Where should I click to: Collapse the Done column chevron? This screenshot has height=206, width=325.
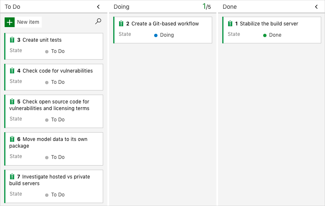(316, 7)
